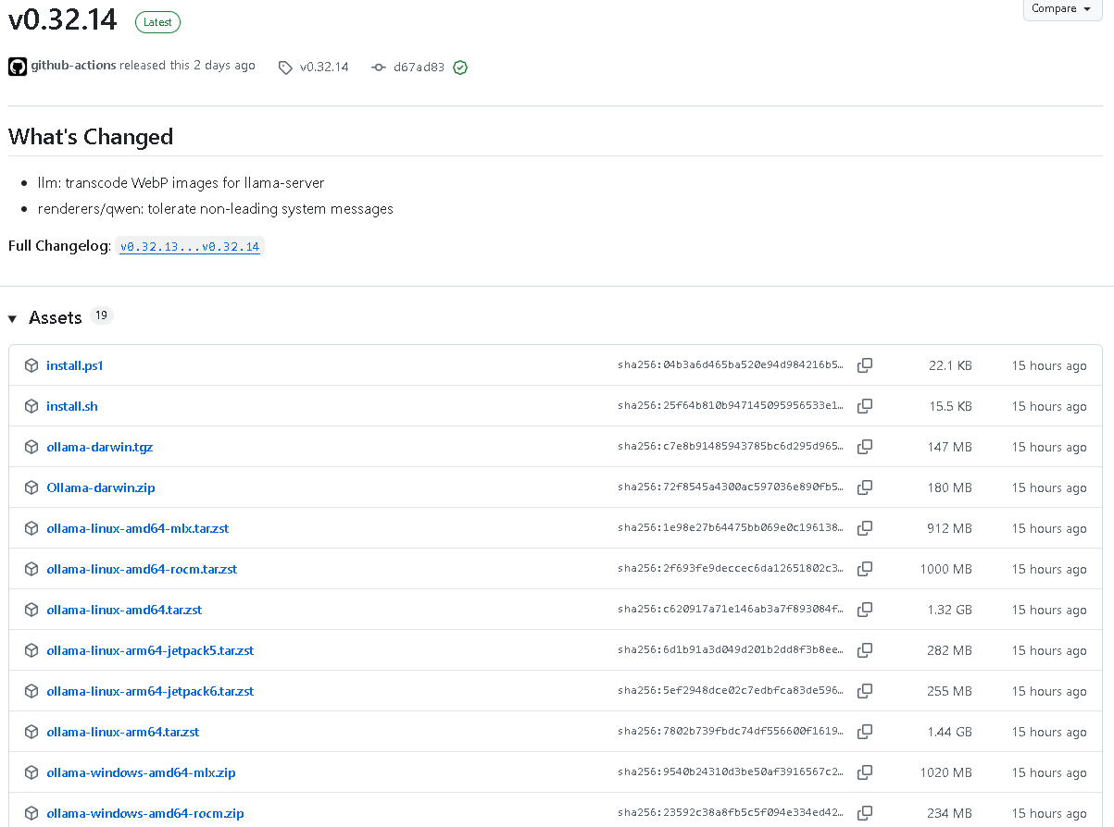Click package icon next to Ollama-darwin.zip
Screen dimensions: 1114x827
31,488
